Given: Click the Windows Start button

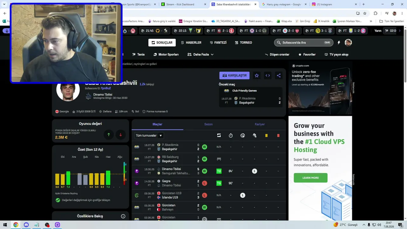Looking at the screenshot, I should point(5,225).
